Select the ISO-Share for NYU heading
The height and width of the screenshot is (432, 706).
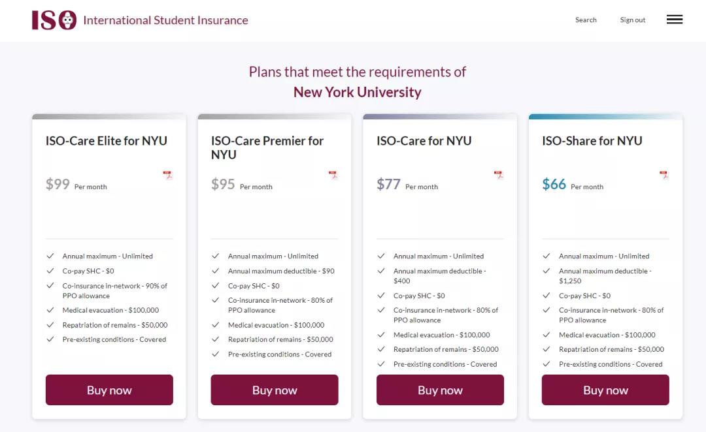click(592, 141)
